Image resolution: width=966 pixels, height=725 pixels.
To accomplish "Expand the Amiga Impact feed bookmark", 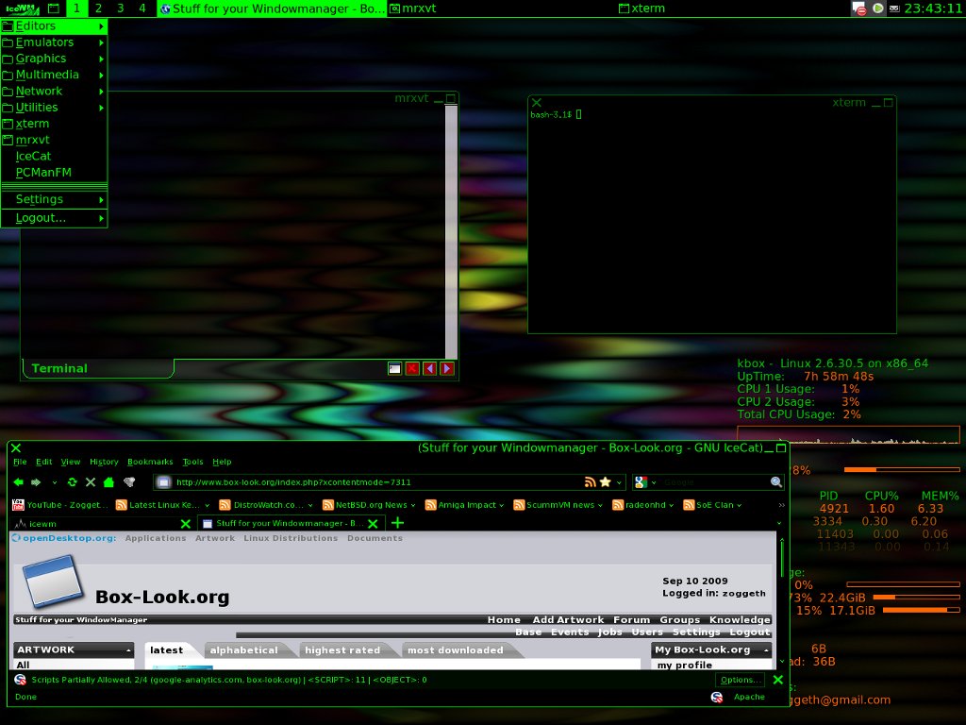I will coord(502,506).
